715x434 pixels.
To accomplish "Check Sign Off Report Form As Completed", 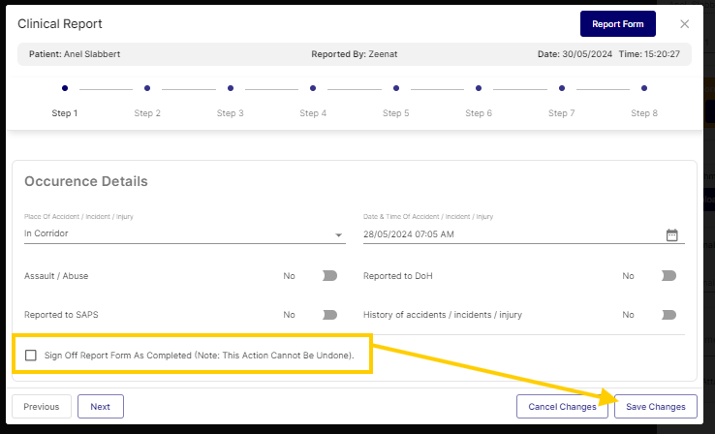I will (32, 356).
